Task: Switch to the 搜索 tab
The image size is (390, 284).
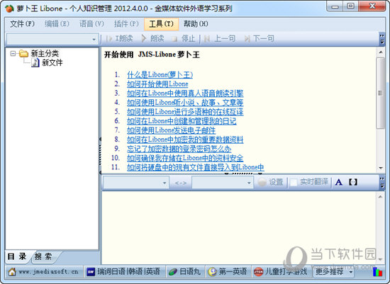Action: (x=43, y=256)
